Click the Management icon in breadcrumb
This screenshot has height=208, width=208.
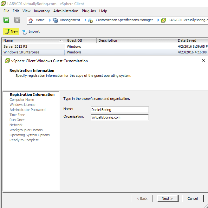point(55,20)
